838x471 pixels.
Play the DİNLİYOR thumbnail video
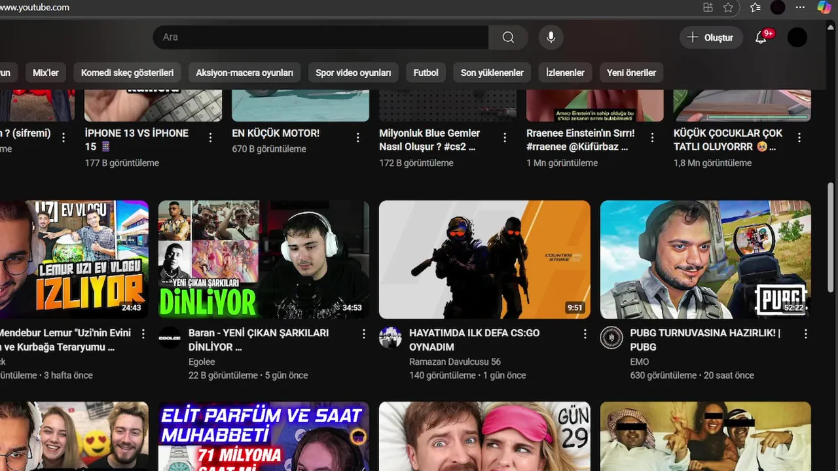(264, 260)
